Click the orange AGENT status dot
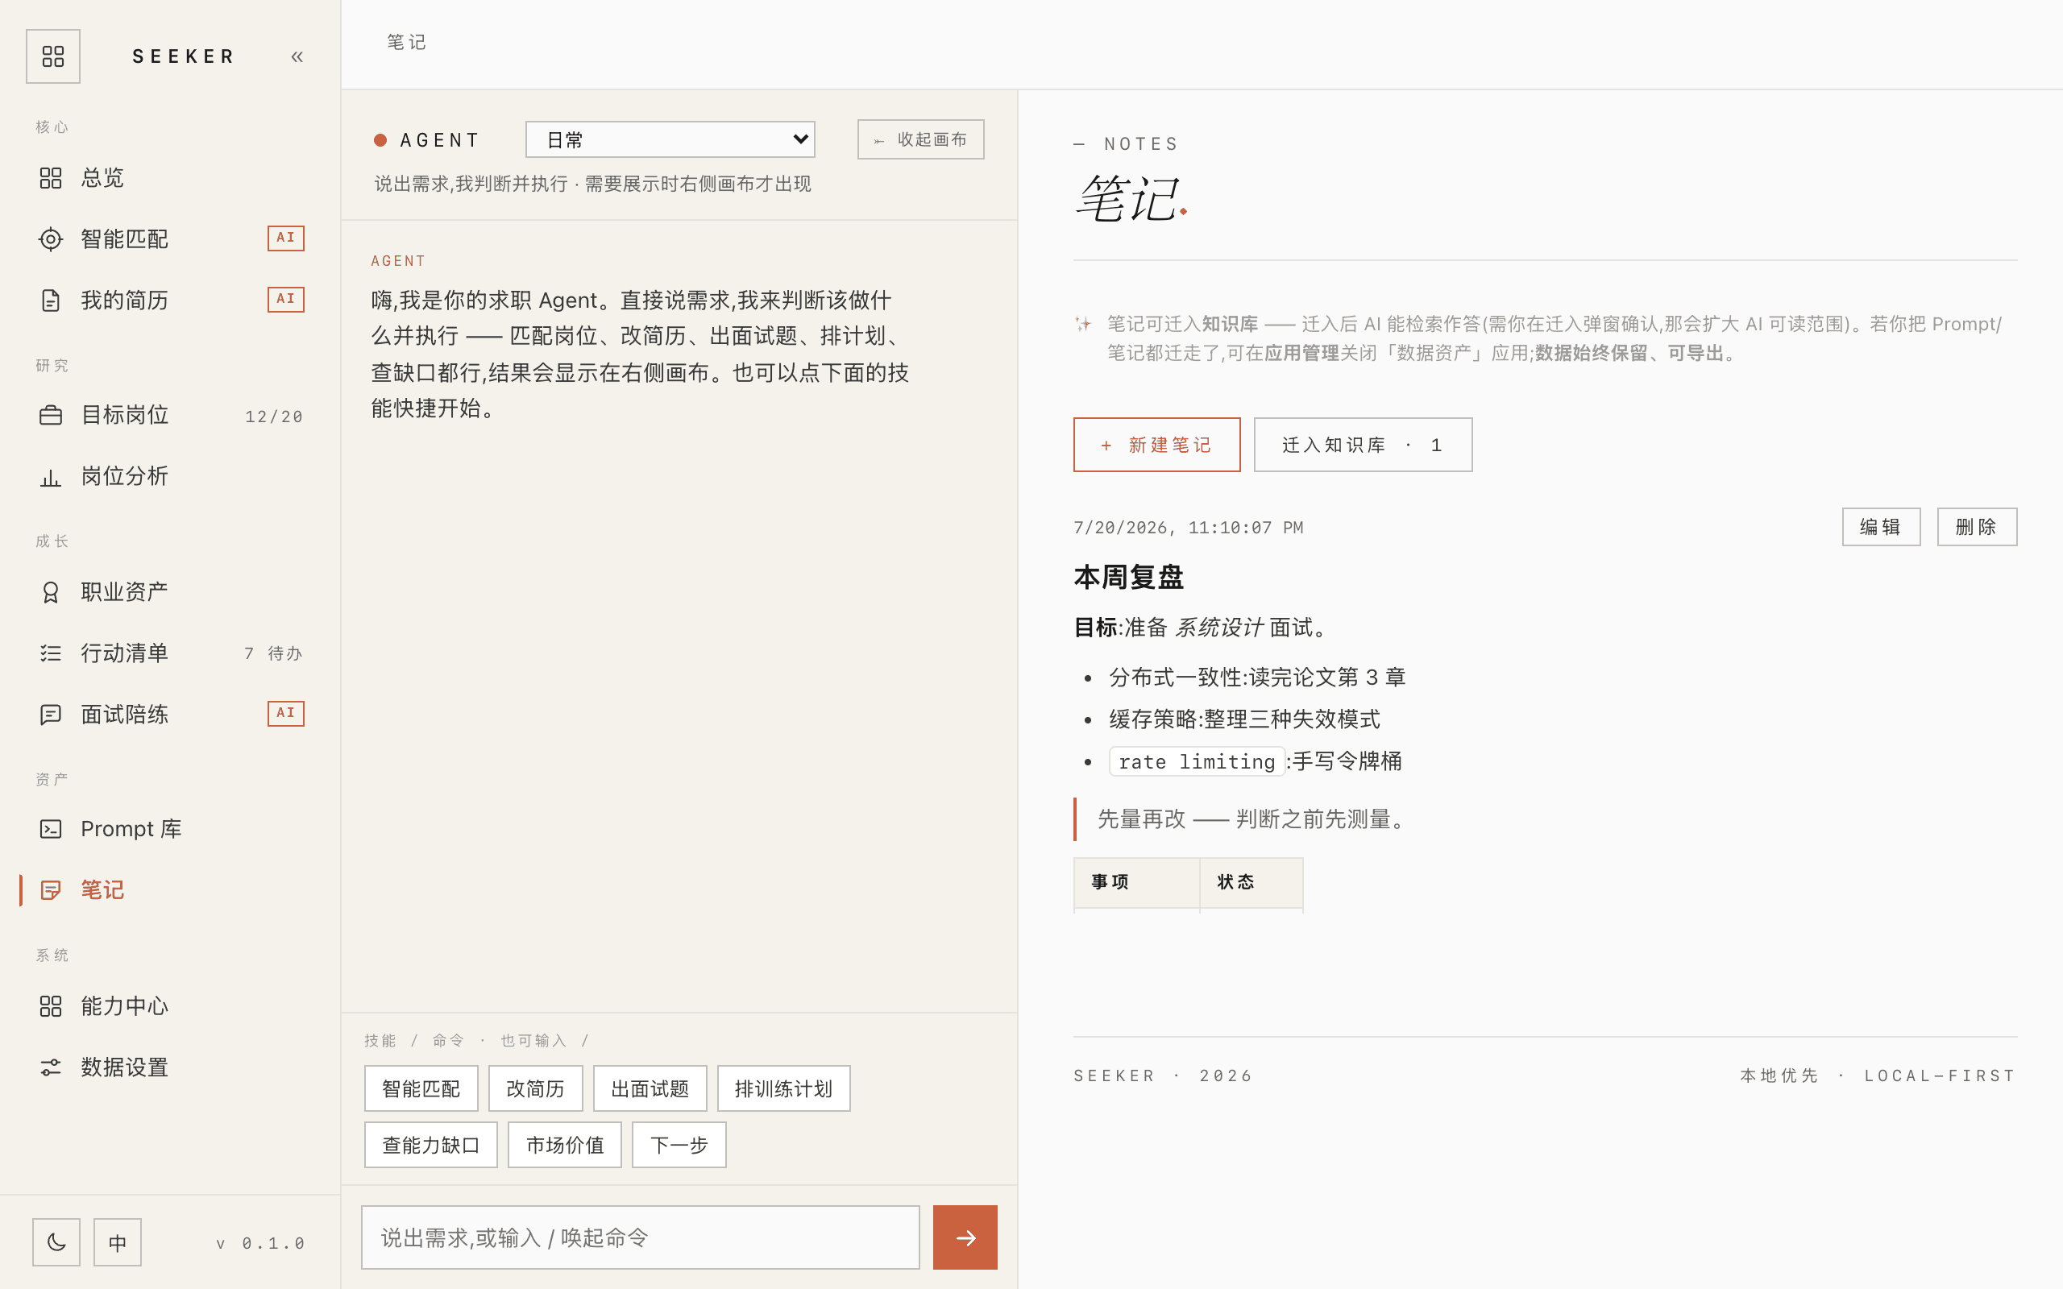Viewport: 2063px width, 1289px height. click(x=380, y=140)
